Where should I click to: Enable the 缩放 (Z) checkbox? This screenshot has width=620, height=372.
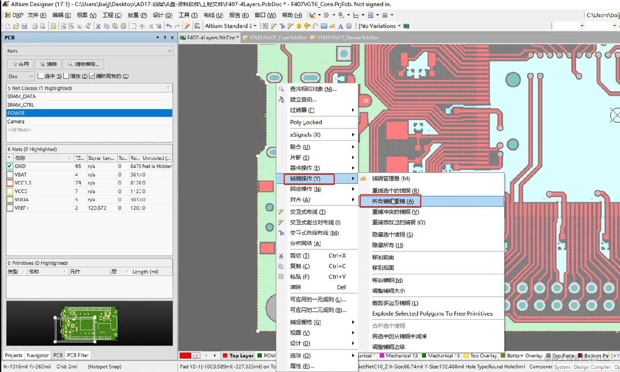click(x=66, y=76)
